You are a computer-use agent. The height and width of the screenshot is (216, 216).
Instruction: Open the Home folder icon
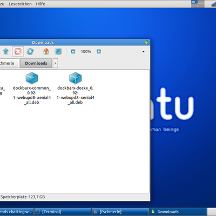click(46, 51)
